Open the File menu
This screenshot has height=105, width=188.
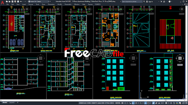[x=7, y=4]
